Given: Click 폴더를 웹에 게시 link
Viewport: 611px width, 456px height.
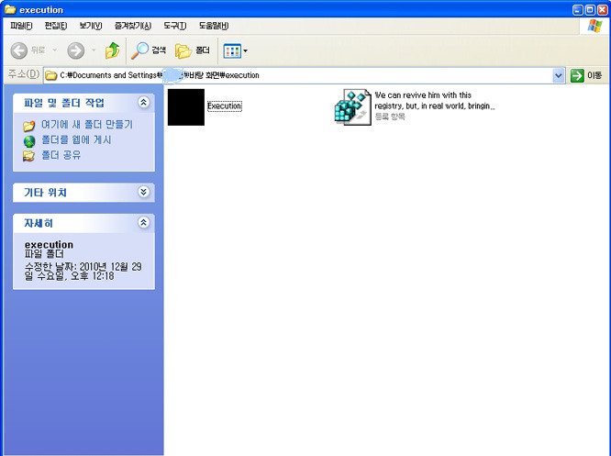Looking at the screenshot, I should point(76,139).
